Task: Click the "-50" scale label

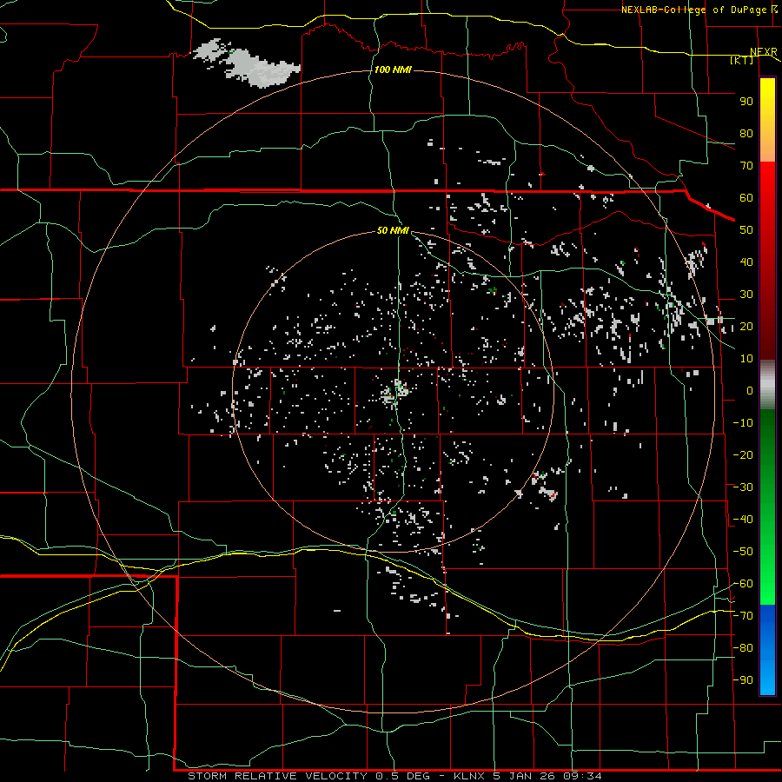Action: [743, 552]
